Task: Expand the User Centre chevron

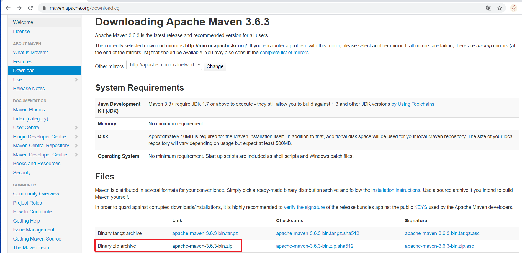Action: click(76, 128)
